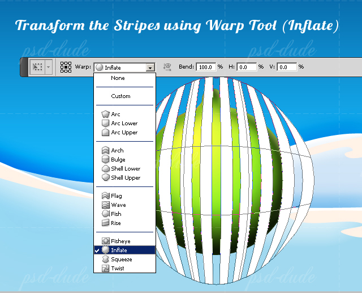Click the Arc Lower style icon

point(106,123)
